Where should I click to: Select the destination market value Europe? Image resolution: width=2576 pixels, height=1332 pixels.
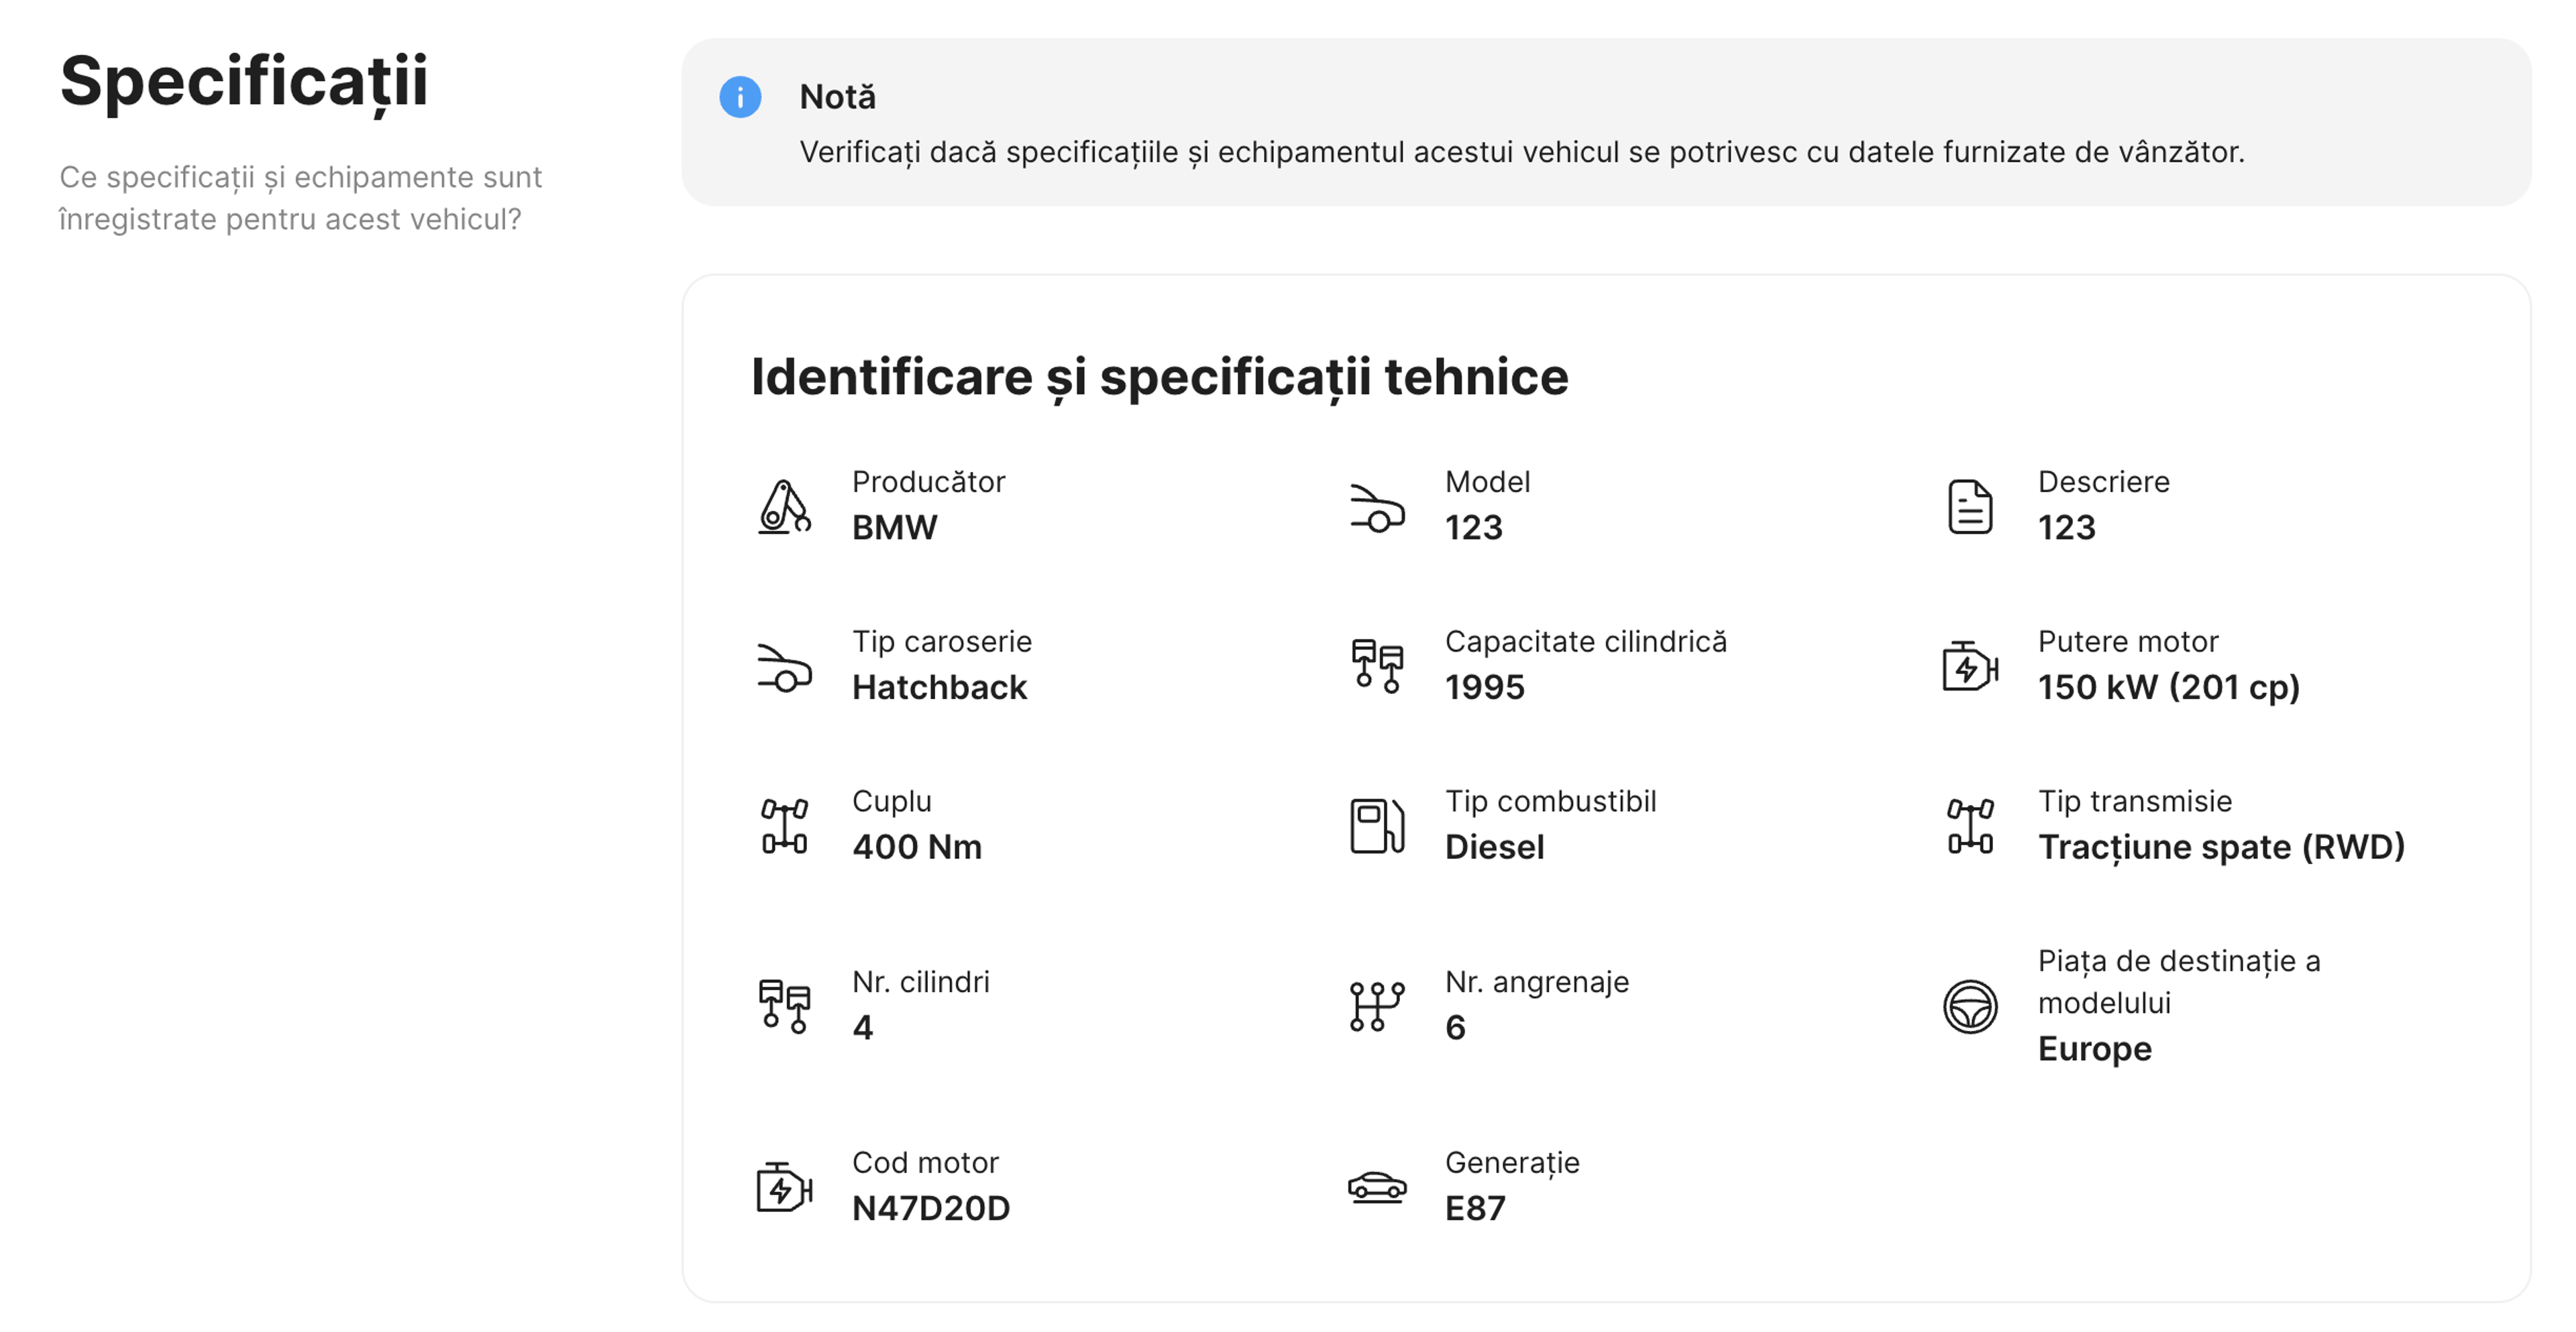(2094, 1049)
